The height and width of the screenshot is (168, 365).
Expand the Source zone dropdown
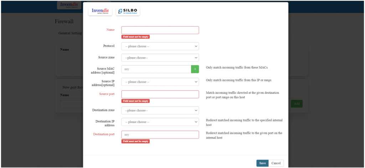tap(160, 58)
